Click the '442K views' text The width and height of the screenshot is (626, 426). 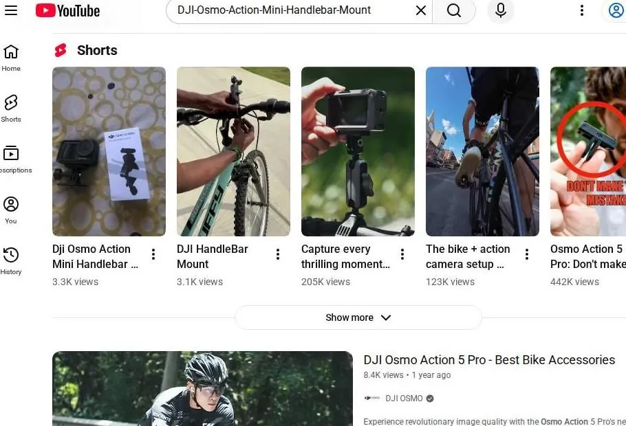[x=574, y=282]
